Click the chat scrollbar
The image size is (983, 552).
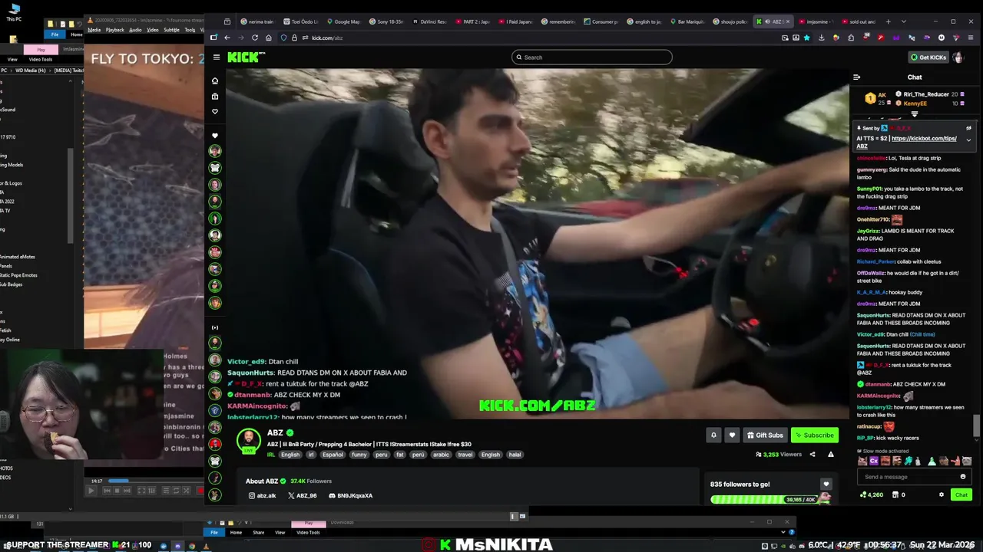point(977,424)
